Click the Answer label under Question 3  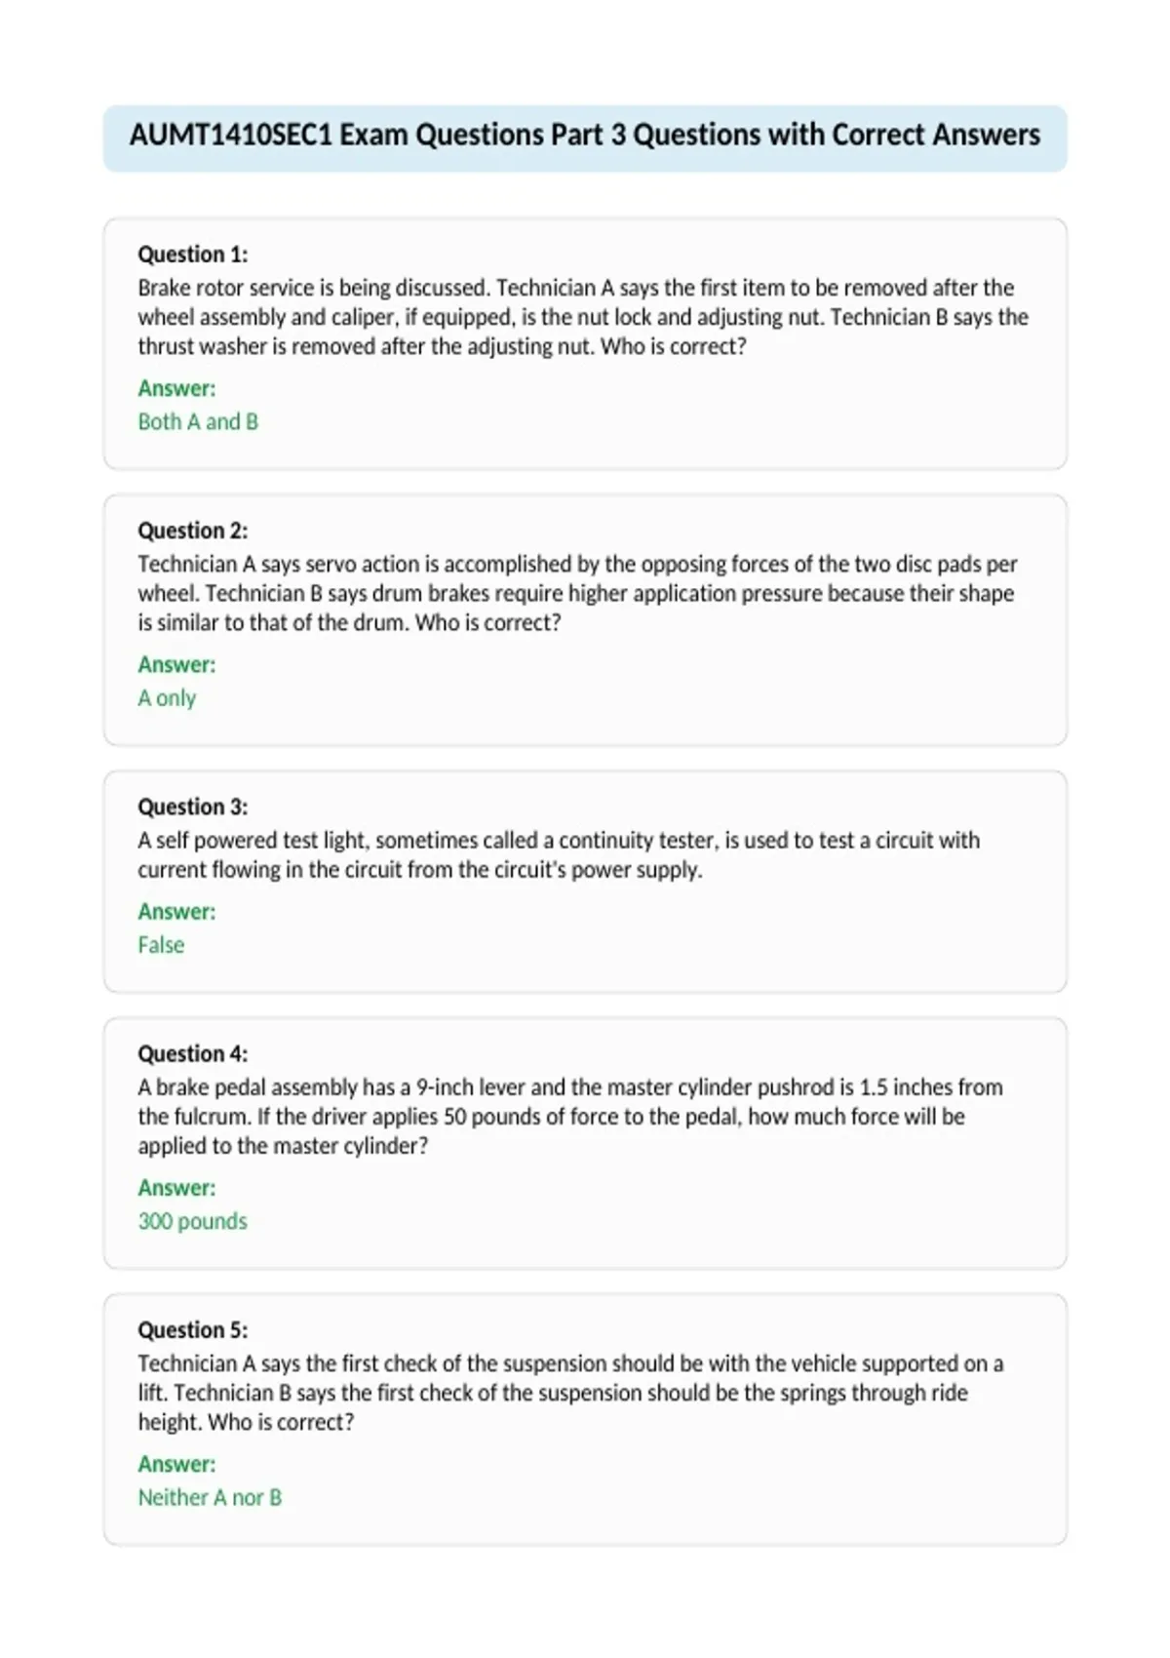[x=176, y=911]
